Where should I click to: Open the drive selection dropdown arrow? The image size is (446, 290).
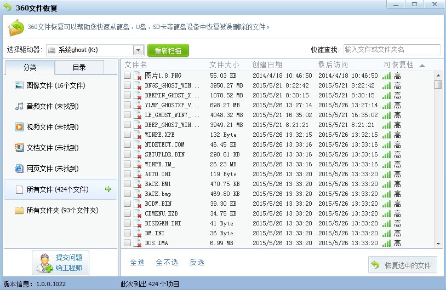(x=138, y=50)
